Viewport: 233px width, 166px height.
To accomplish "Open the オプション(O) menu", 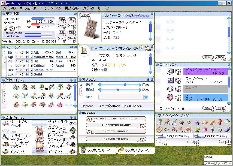I will click(28, 8).
